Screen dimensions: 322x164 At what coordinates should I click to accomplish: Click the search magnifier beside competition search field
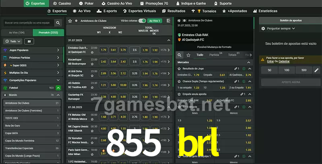point(59,23)
